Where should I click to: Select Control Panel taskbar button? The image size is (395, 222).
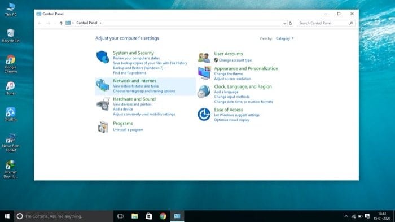coord(177,216)
